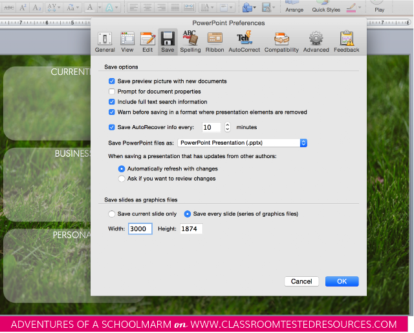Viewport: 414px width, 333px height.
Task: Click the font color A icon
Action: 90,7
